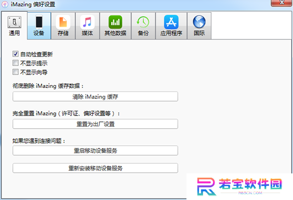Open the 通用 general preferences tab
The image size is (293, 200).
(x=14, y=26)
